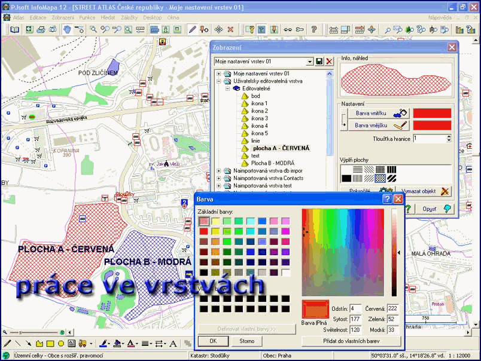Select the square grid fill pattern
Screen dimensions: 481x361
point(380,169)
